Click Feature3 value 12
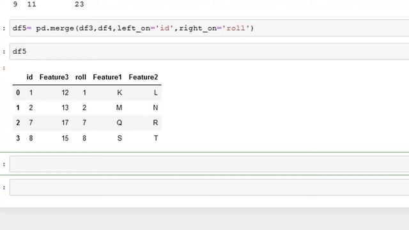 tap(65, 93)
